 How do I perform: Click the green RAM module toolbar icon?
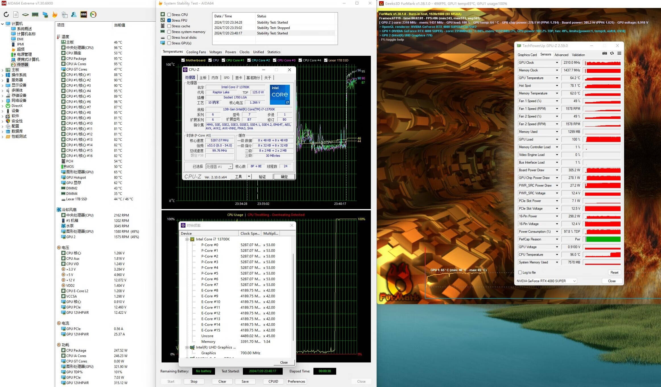[x=35, y=15]
